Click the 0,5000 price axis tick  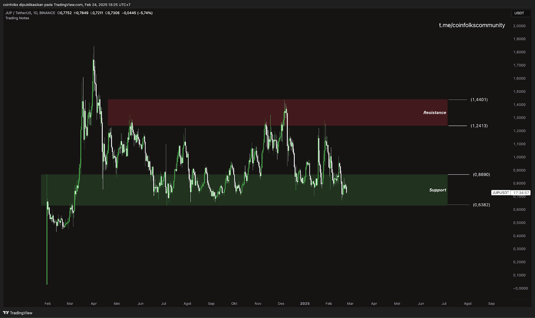(519, 223)
